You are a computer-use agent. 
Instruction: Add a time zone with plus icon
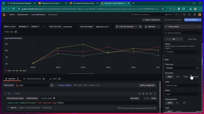pyautogui.click(x=198, y=68)
